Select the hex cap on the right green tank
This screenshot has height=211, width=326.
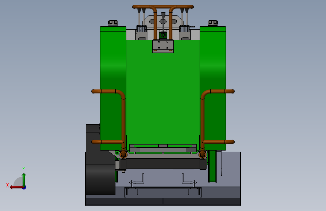213,23
